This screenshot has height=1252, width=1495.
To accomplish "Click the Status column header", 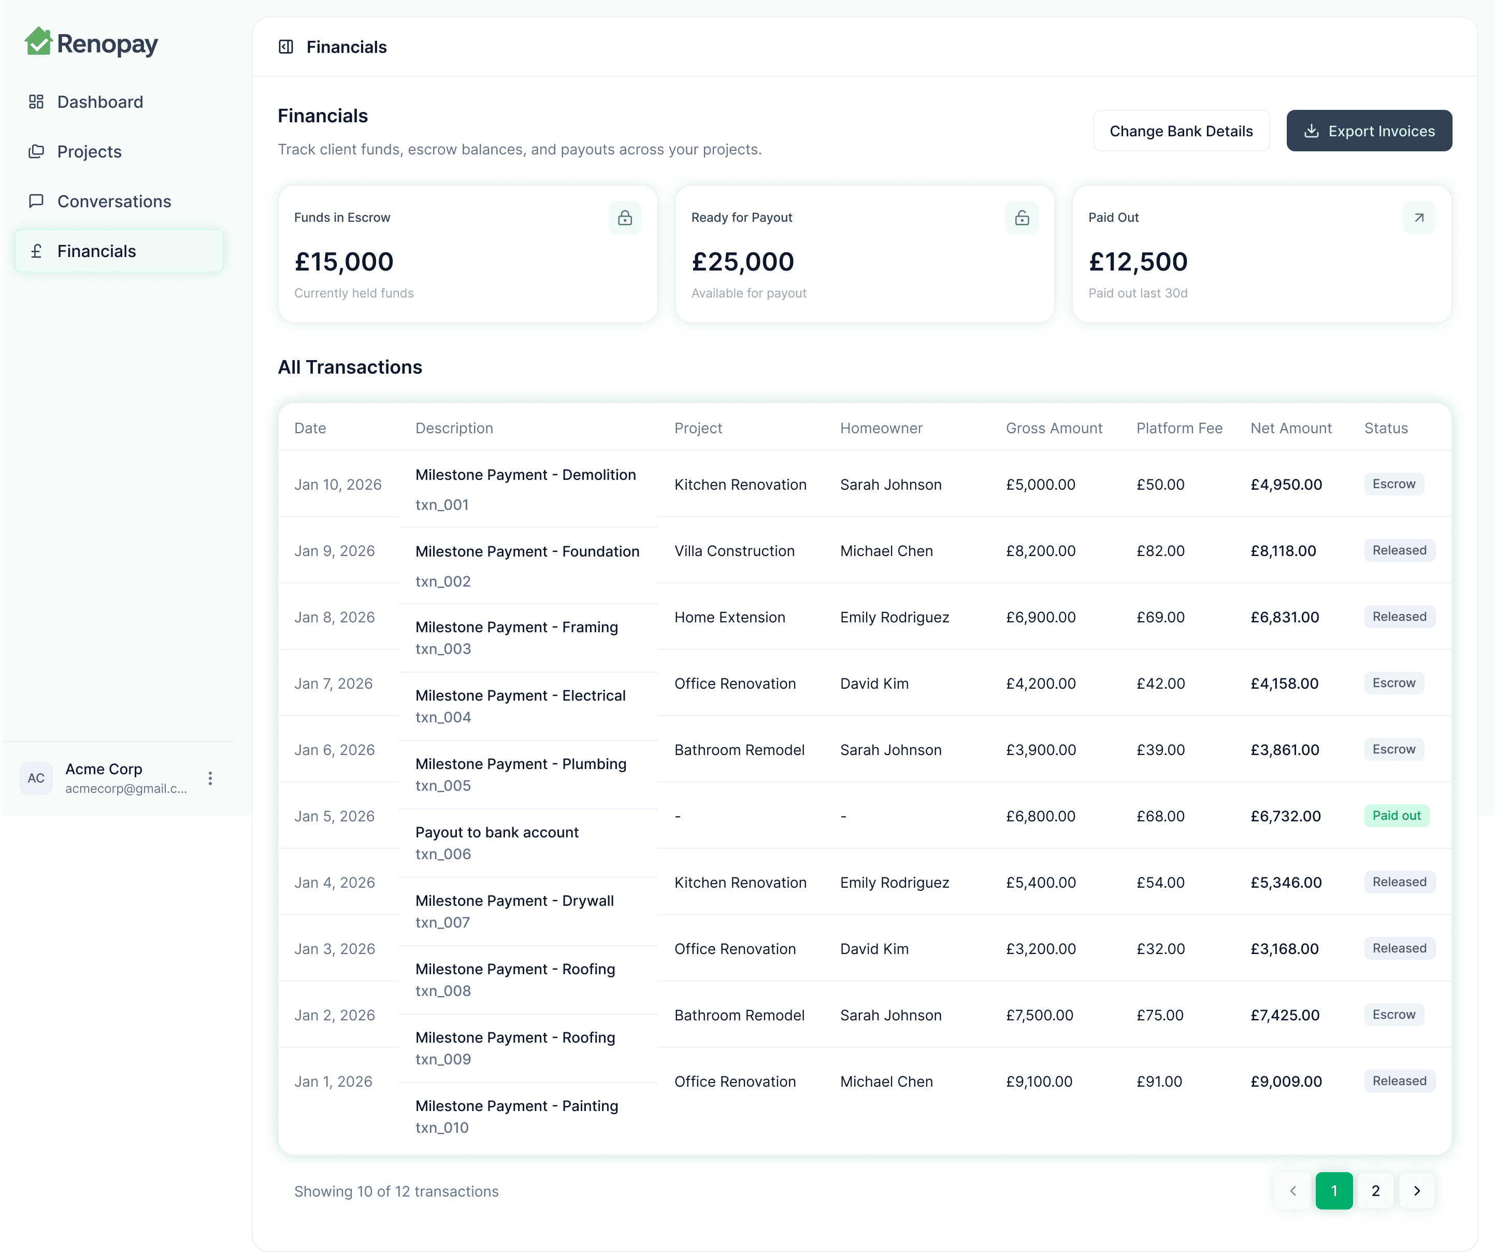I will tap(1386, 428).
